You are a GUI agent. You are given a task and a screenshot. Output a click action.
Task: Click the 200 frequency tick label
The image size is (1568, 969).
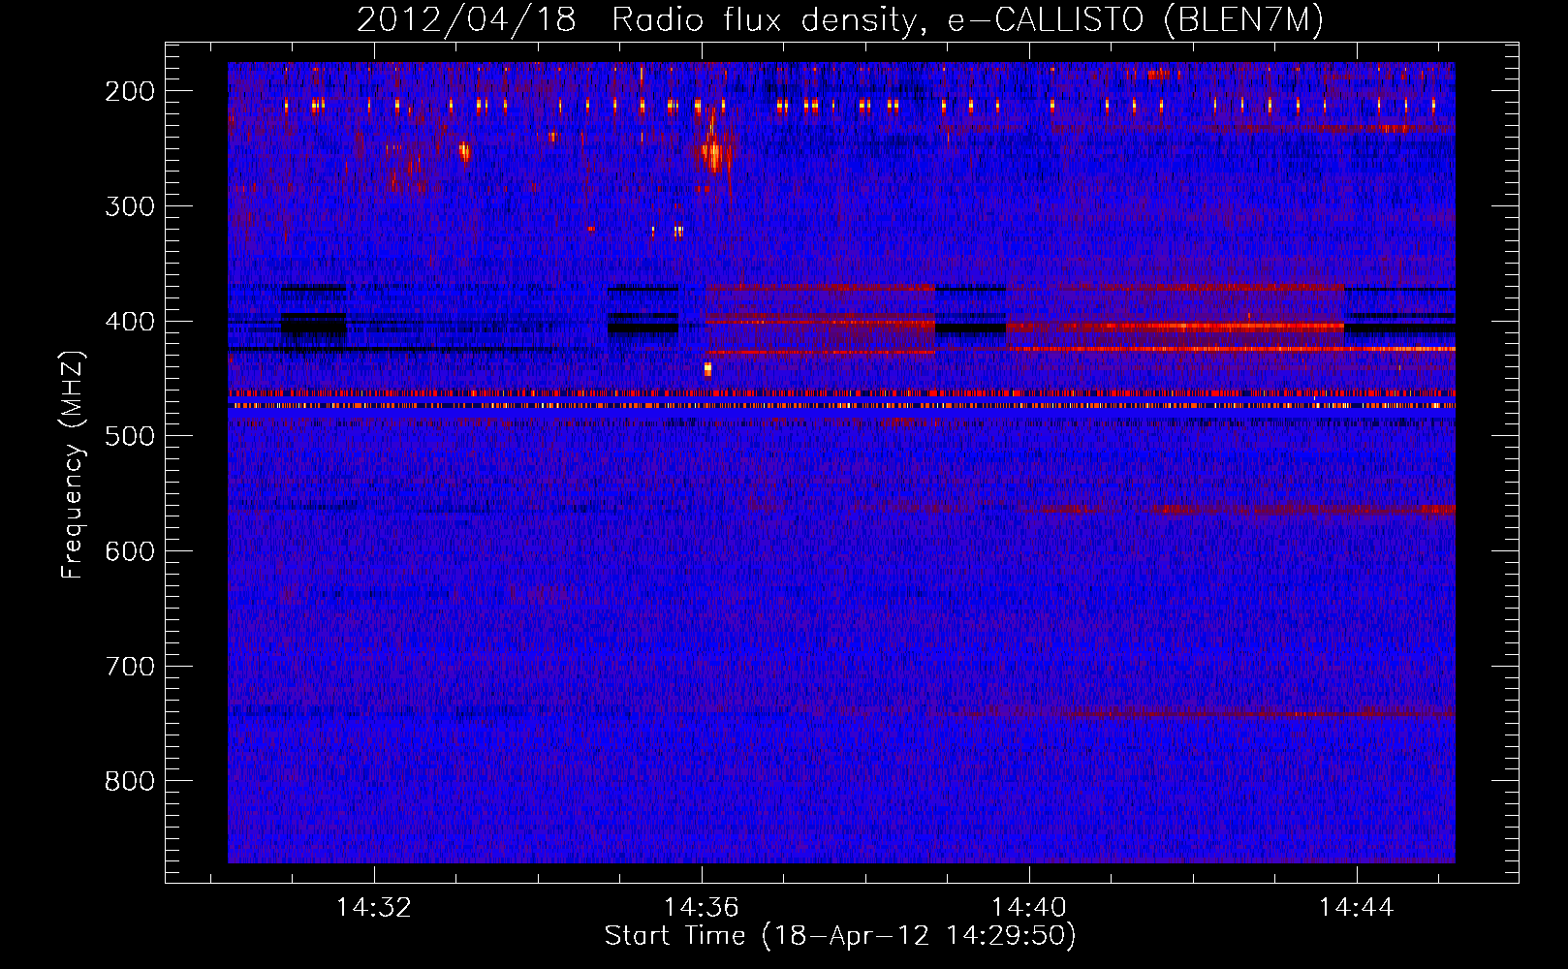click(x=129, y=91)
